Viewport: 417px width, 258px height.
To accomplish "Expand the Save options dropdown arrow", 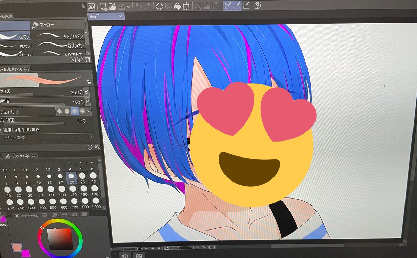I will (x=128, y=6).
